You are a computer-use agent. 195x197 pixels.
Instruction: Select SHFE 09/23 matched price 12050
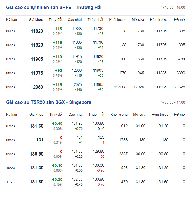(x=37, y=87)
